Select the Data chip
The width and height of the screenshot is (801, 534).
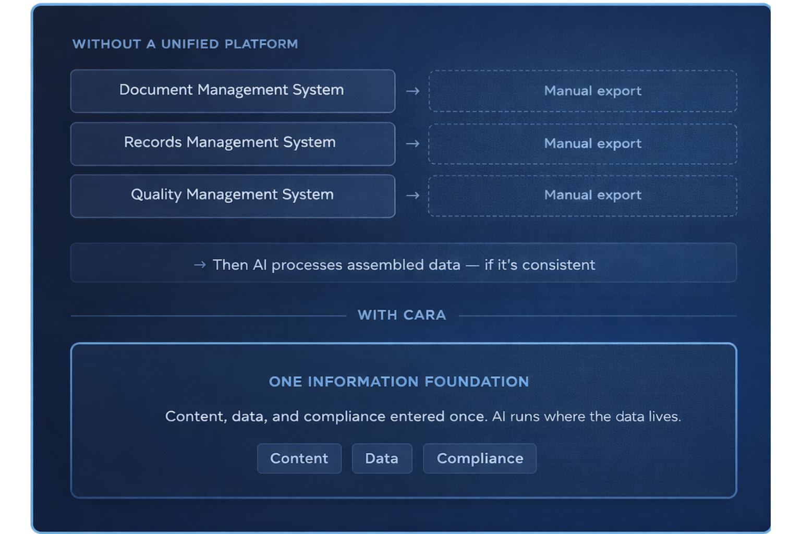(382, 458)
